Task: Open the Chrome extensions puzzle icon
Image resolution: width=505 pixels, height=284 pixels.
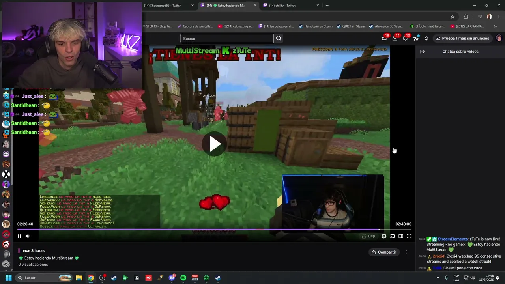Action: tap(466, 17)
